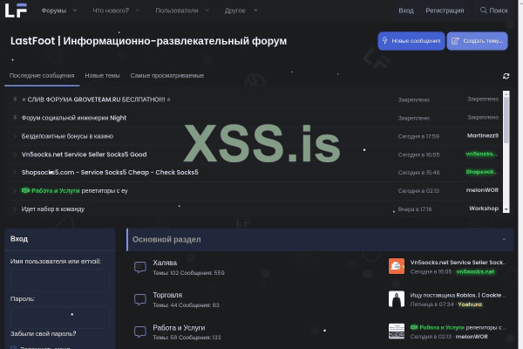Open the Торговля forum section
This screenshot has height=349, width=523.
[x=167, y=295]
